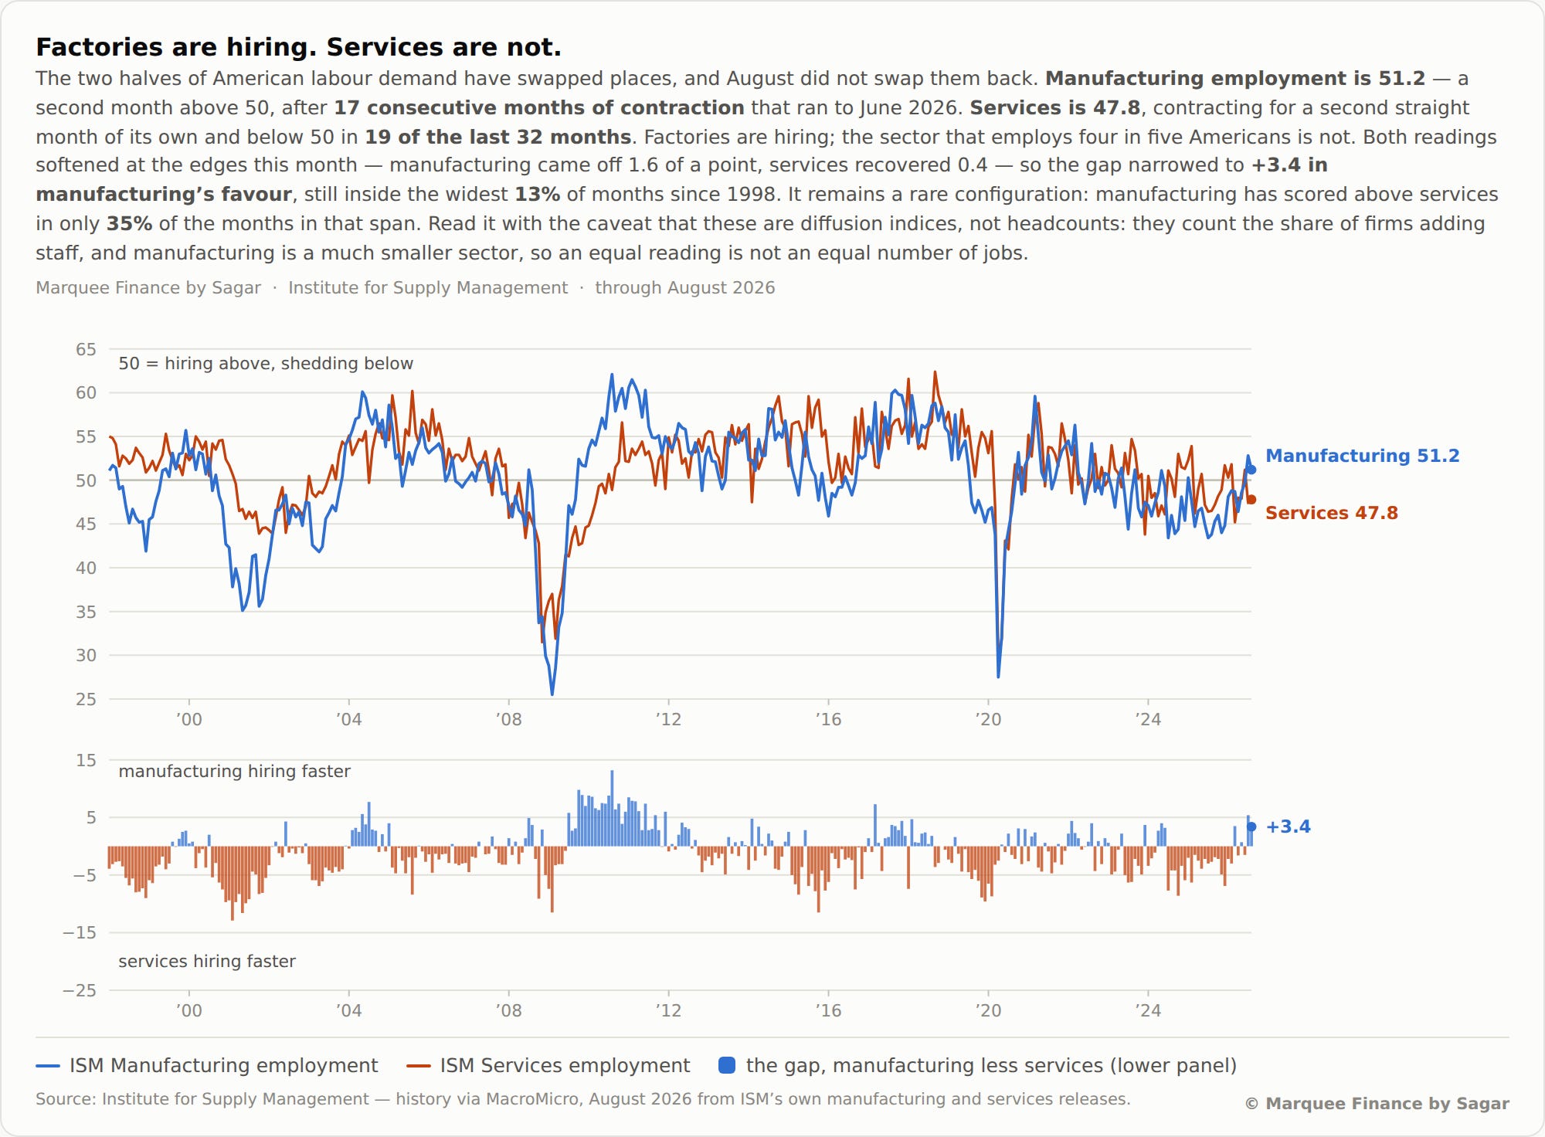Click the +3.4 gap endpoint dot
Screen dimensions: 1545x1137
click(x=1251, y=826)
